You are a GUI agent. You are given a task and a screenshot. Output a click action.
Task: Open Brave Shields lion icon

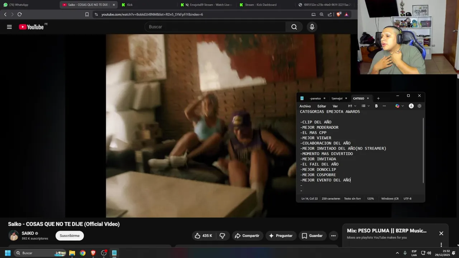point(339,14)
